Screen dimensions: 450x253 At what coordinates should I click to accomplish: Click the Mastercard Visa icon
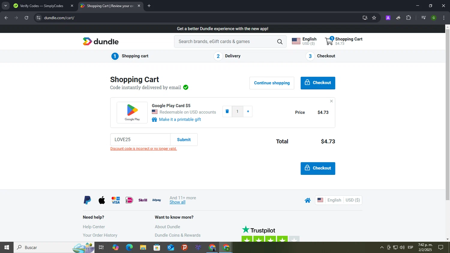(115, 200)
